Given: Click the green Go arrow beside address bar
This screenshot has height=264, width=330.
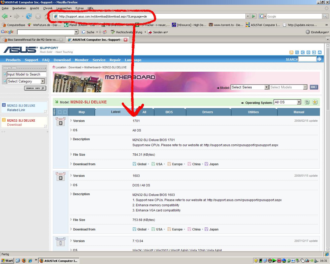Looking at the screenshot, I should coord(253,16).
